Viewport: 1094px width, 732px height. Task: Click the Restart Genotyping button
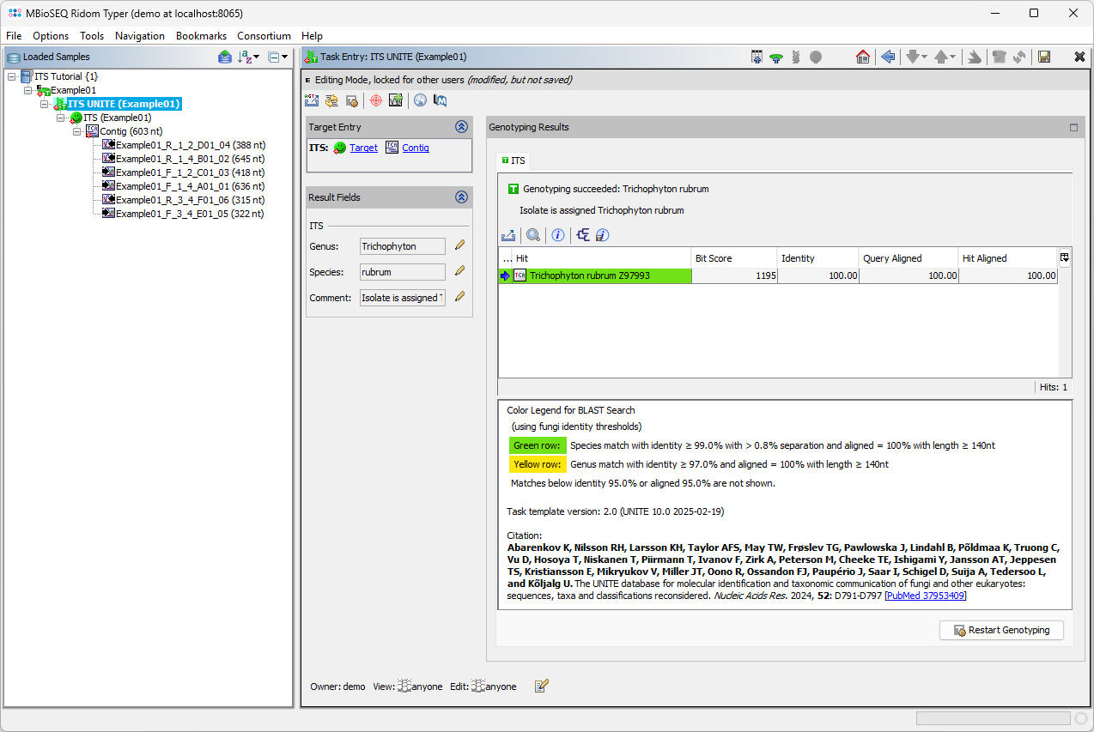point(1001,630)
